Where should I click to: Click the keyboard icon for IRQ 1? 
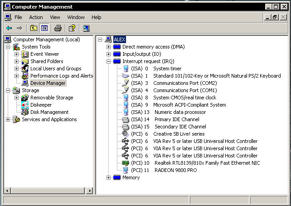click(126, 76)
